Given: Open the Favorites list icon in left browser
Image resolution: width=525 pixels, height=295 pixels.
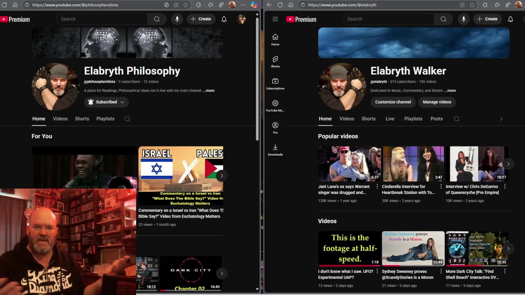Looking at the screenshot, I should click(210, 5).
